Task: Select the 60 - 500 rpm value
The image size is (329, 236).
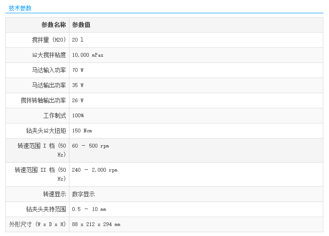Action: click(90, 146)
